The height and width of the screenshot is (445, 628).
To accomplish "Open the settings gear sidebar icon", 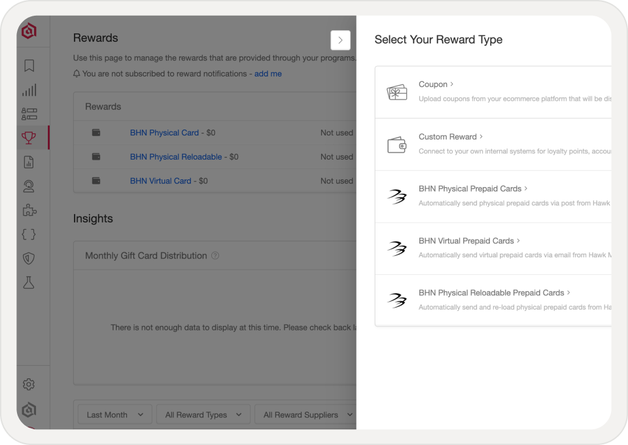I will tap(29, 384).
